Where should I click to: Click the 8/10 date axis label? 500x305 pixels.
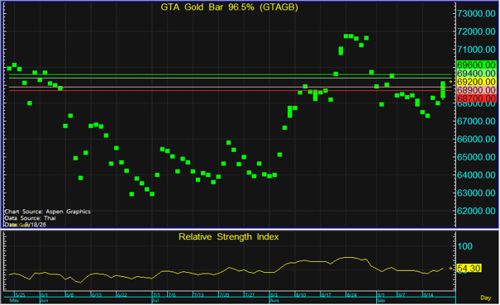coord(301,295)
